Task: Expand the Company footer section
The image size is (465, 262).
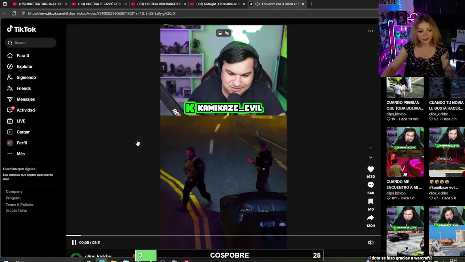Action: [14, 191]
